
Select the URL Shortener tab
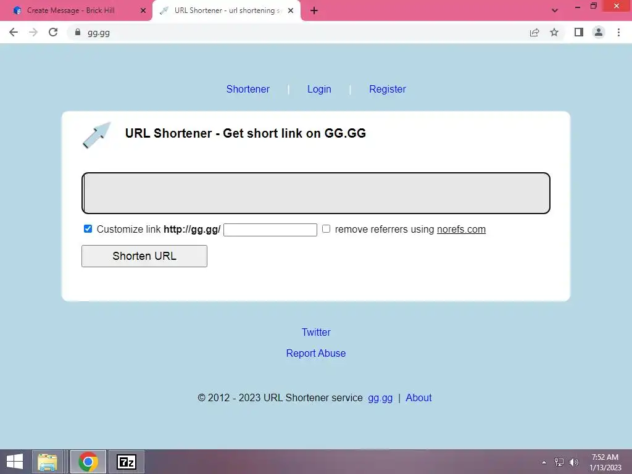(226, 10)
